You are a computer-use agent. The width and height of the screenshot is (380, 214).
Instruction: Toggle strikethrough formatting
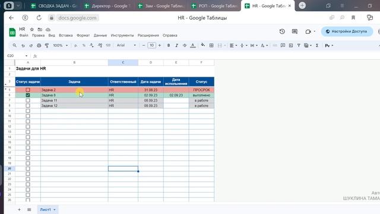point(185,45)
